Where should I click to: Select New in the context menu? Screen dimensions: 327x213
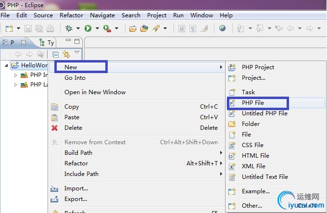pyautogui.click(x=137, y=67)
